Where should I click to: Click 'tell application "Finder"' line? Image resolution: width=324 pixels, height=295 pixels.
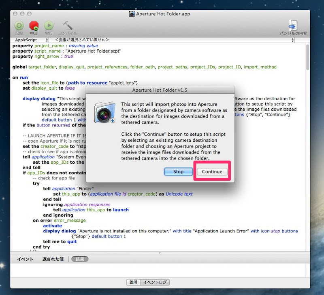click(x=68, y=189)
